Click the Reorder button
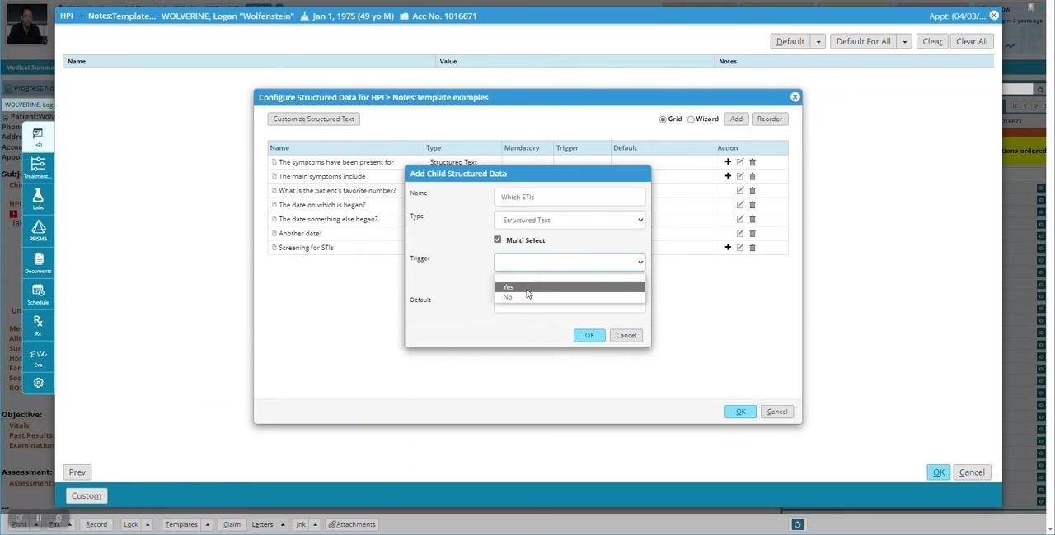Image resolution: width=1055 pixels, height=535 pixels. coord(770,119)
